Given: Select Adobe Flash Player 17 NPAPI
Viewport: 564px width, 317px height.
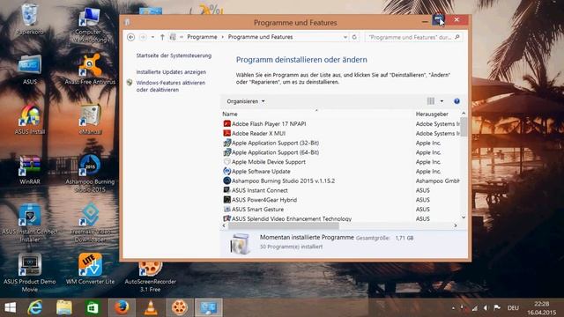Looking at the screenshot, I should pyautogui.click(x=269, y=123).
